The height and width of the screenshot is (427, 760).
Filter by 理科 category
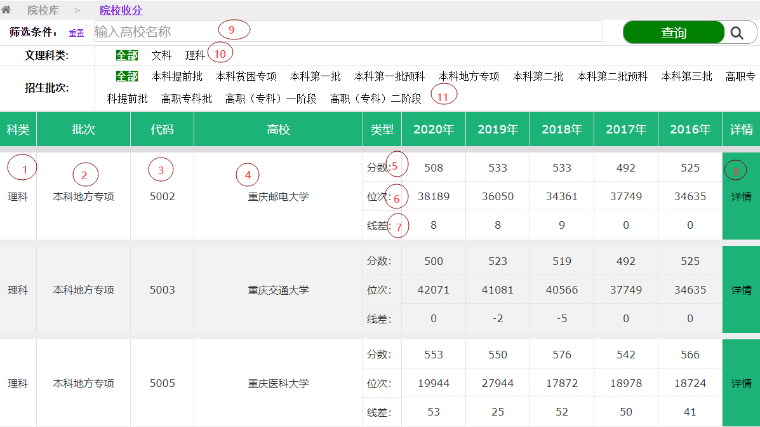click(195, 55)
